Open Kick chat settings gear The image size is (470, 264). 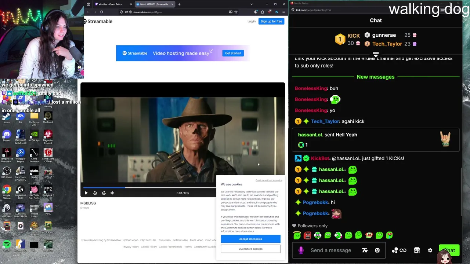click(430, 250)
